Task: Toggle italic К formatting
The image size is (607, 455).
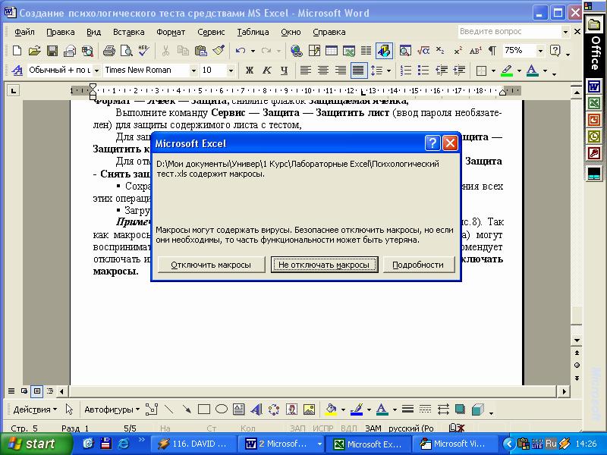Action: click(x=267, y=71)
